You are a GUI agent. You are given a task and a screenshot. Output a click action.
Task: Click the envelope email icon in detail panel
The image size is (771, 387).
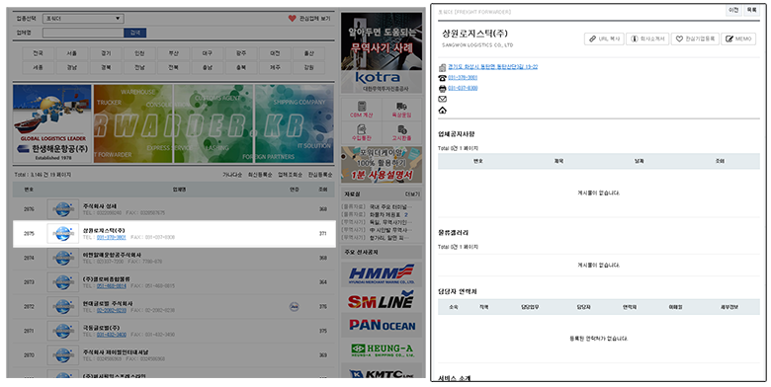click(x=442, y=99)
